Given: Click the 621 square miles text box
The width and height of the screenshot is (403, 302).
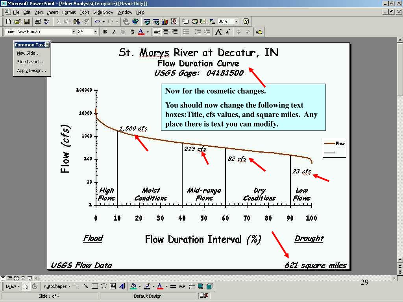Looking at the screenshot, I should [315, 265].
